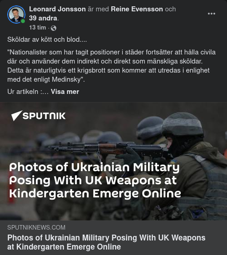Open the article title link below the image
227x255 pixels.
click(106, 242)
